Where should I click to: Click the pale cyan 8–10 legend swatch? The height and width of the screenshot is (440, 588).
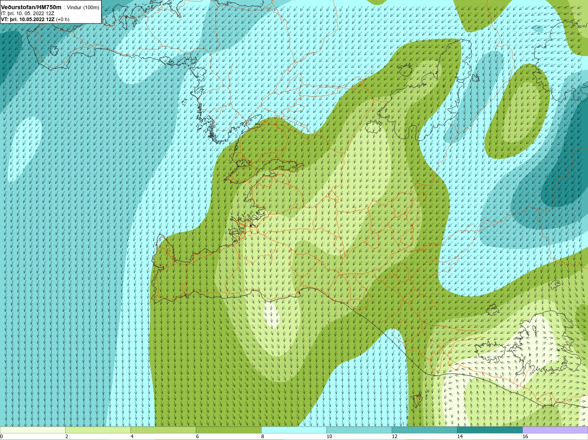click(x=294, y=430)
